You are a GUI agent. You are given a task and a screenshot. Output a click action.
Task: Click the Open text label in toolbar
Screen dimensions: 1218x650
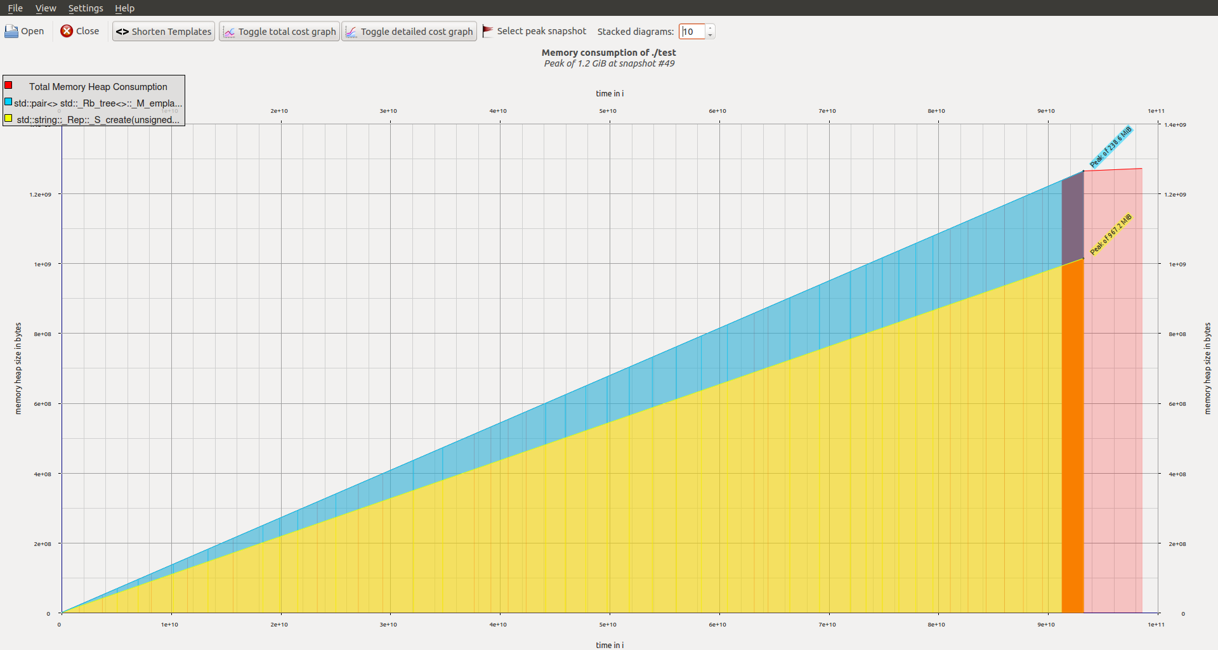tap(32, 31)
